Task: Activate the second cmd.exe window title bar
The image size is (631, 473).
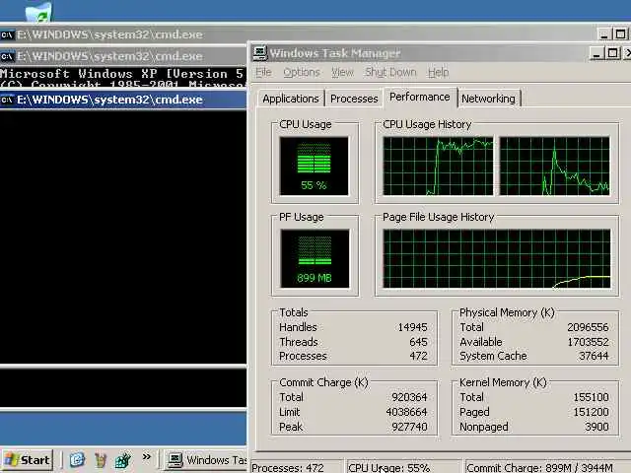Action: 123,56
